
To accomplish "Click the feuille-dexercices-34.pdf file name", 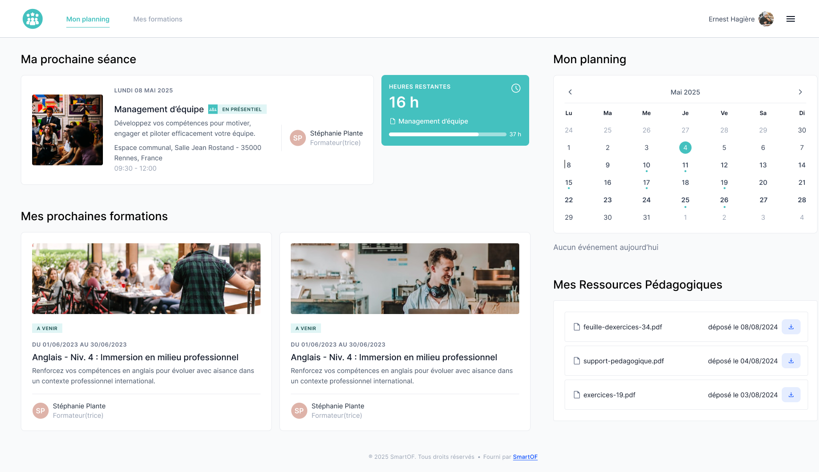I will [623, 327].
